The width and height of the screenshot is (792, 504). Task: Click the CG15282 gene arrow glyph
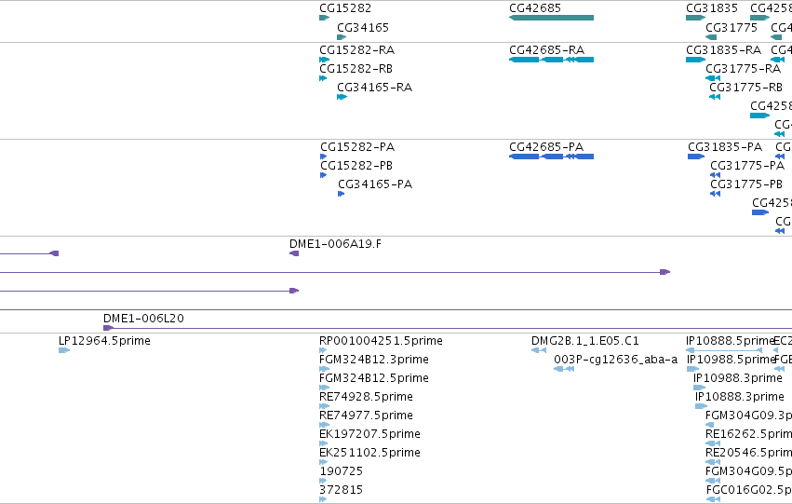324,18
